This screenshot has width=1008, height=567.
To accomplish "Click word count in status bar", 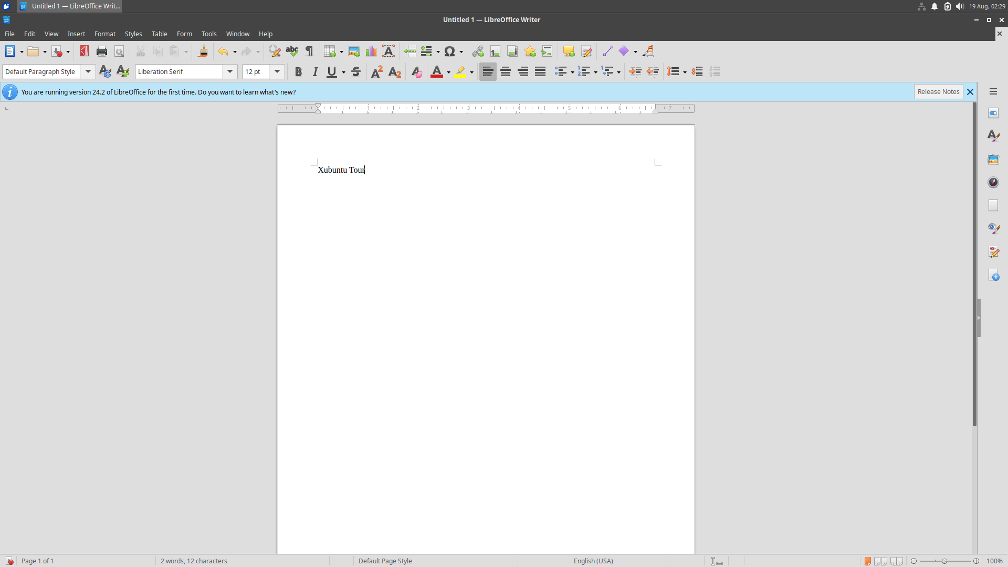I will [194, 561].
